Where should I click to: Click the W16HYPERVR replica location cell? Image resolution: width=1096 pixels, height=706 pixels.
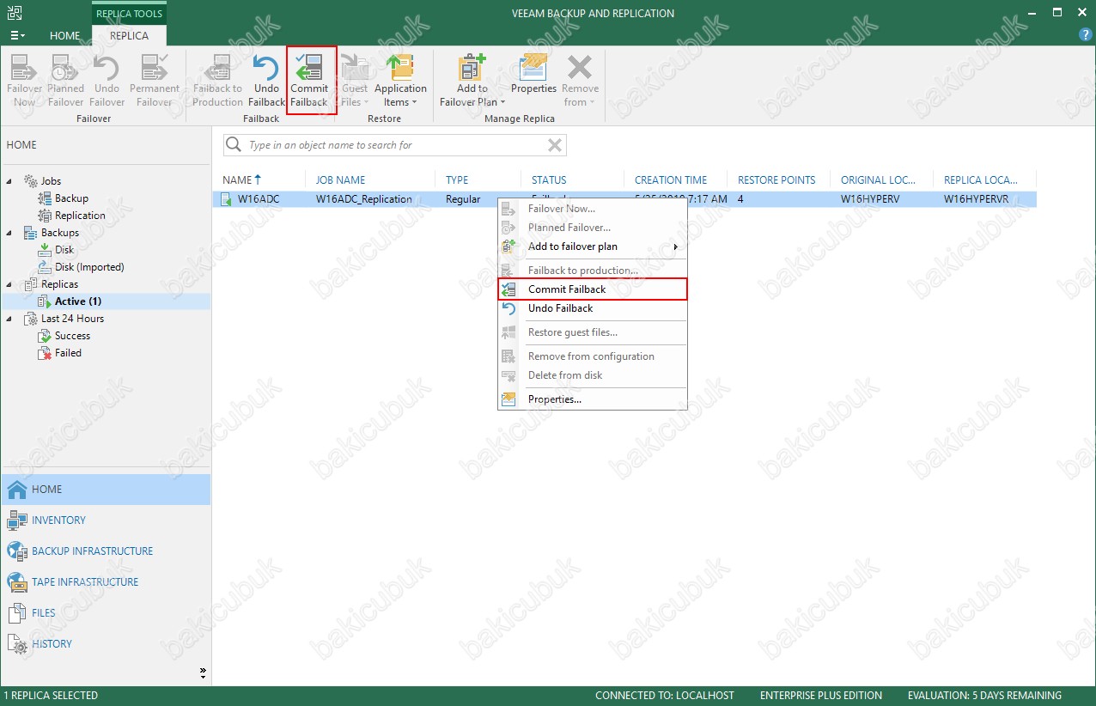[x=976, y=198]
